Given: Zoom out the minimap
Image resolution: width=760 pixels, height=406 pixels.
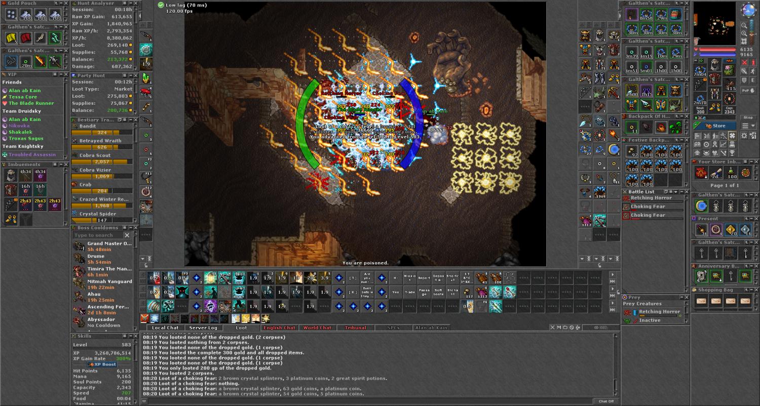Looking at the screenshot, I should (x=744, y=25).
